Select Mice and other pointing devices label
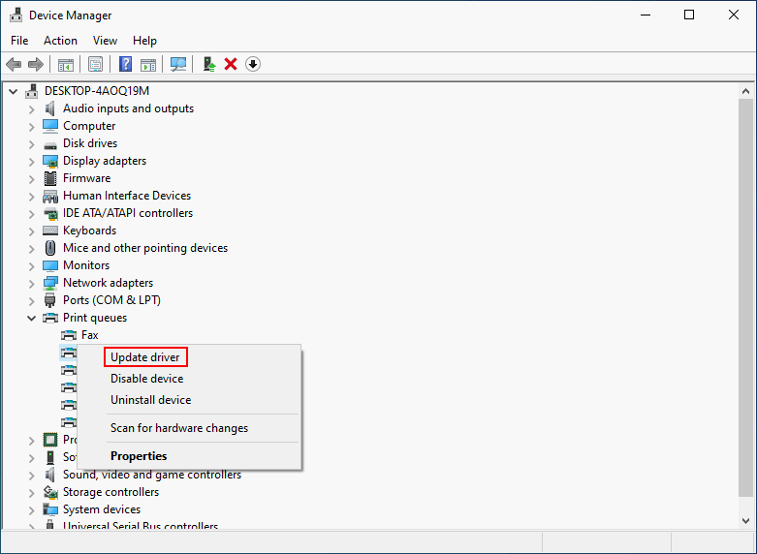Viewport: 757px width, 554px height. [145, 248]
